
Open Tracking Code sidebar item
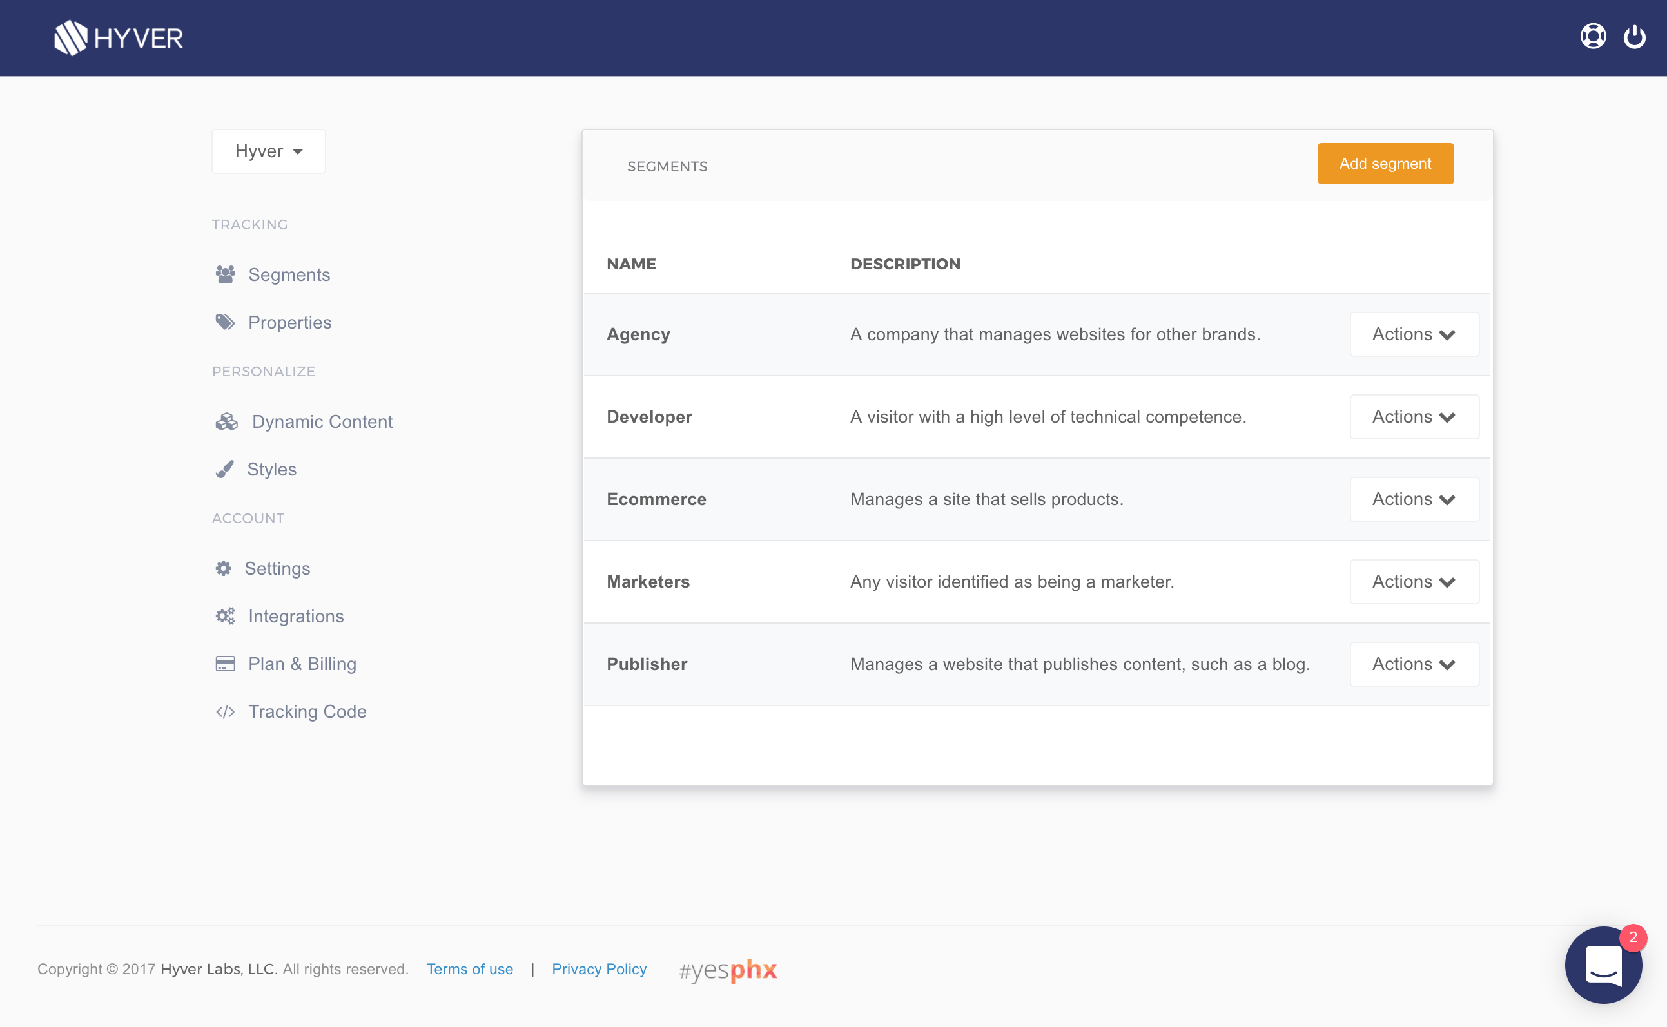pos(307,711)
